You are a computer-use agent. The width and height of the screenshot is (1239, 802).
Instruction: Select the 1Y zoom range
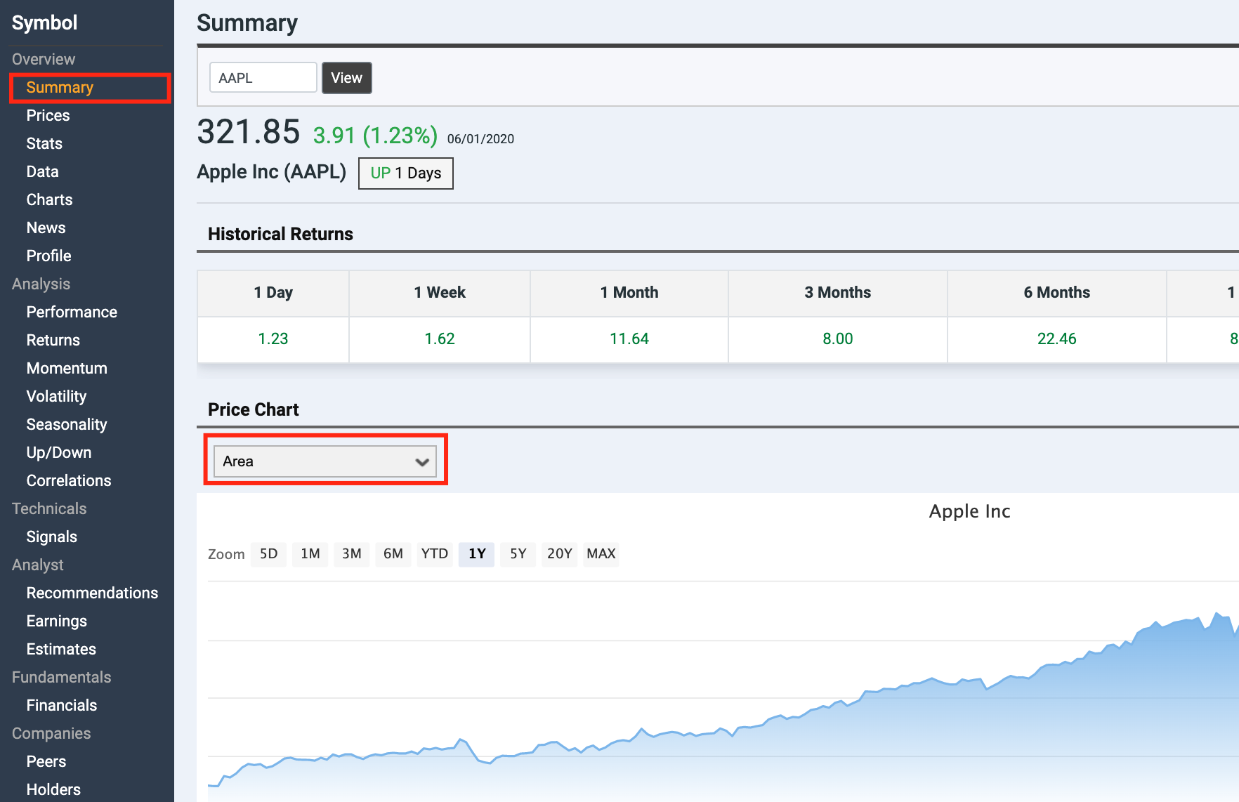pos(477,554)
